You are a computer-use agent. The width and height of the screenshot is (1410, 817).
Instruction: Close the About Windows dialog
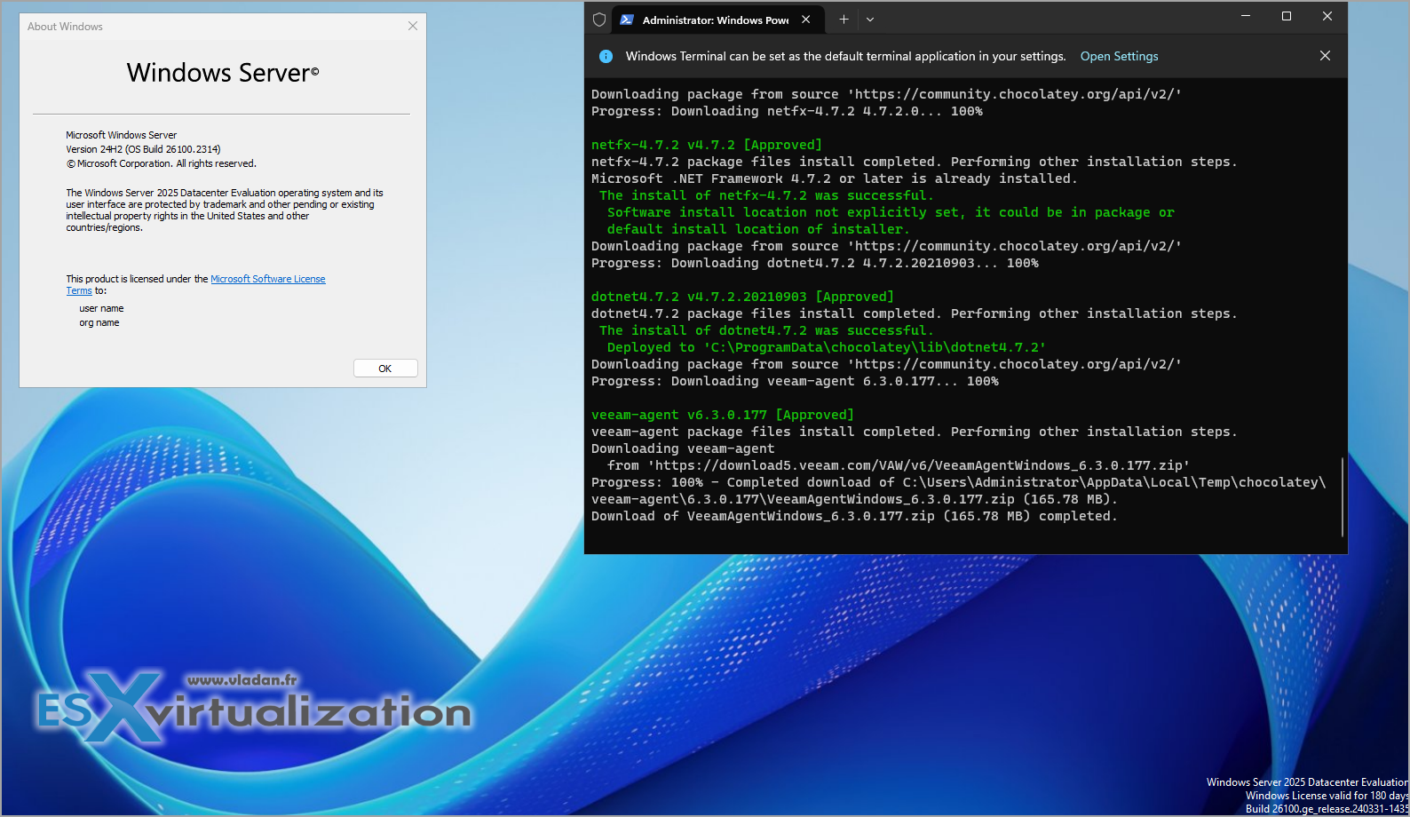click(413, 26)
